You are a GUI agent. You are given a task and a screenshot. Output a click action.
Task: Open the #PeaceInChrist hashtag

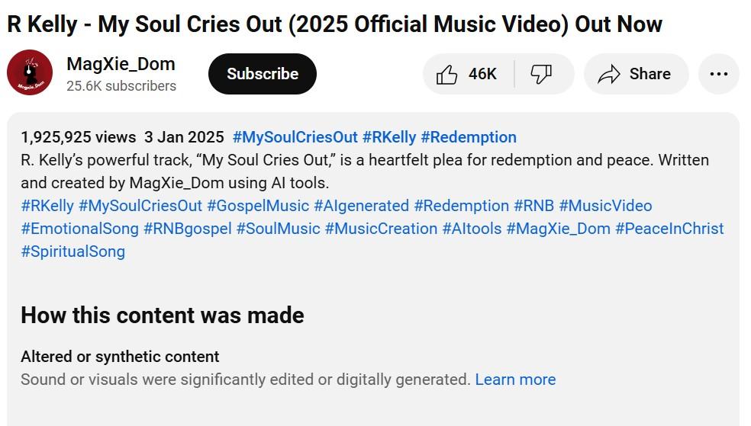[x=669, y=229]
